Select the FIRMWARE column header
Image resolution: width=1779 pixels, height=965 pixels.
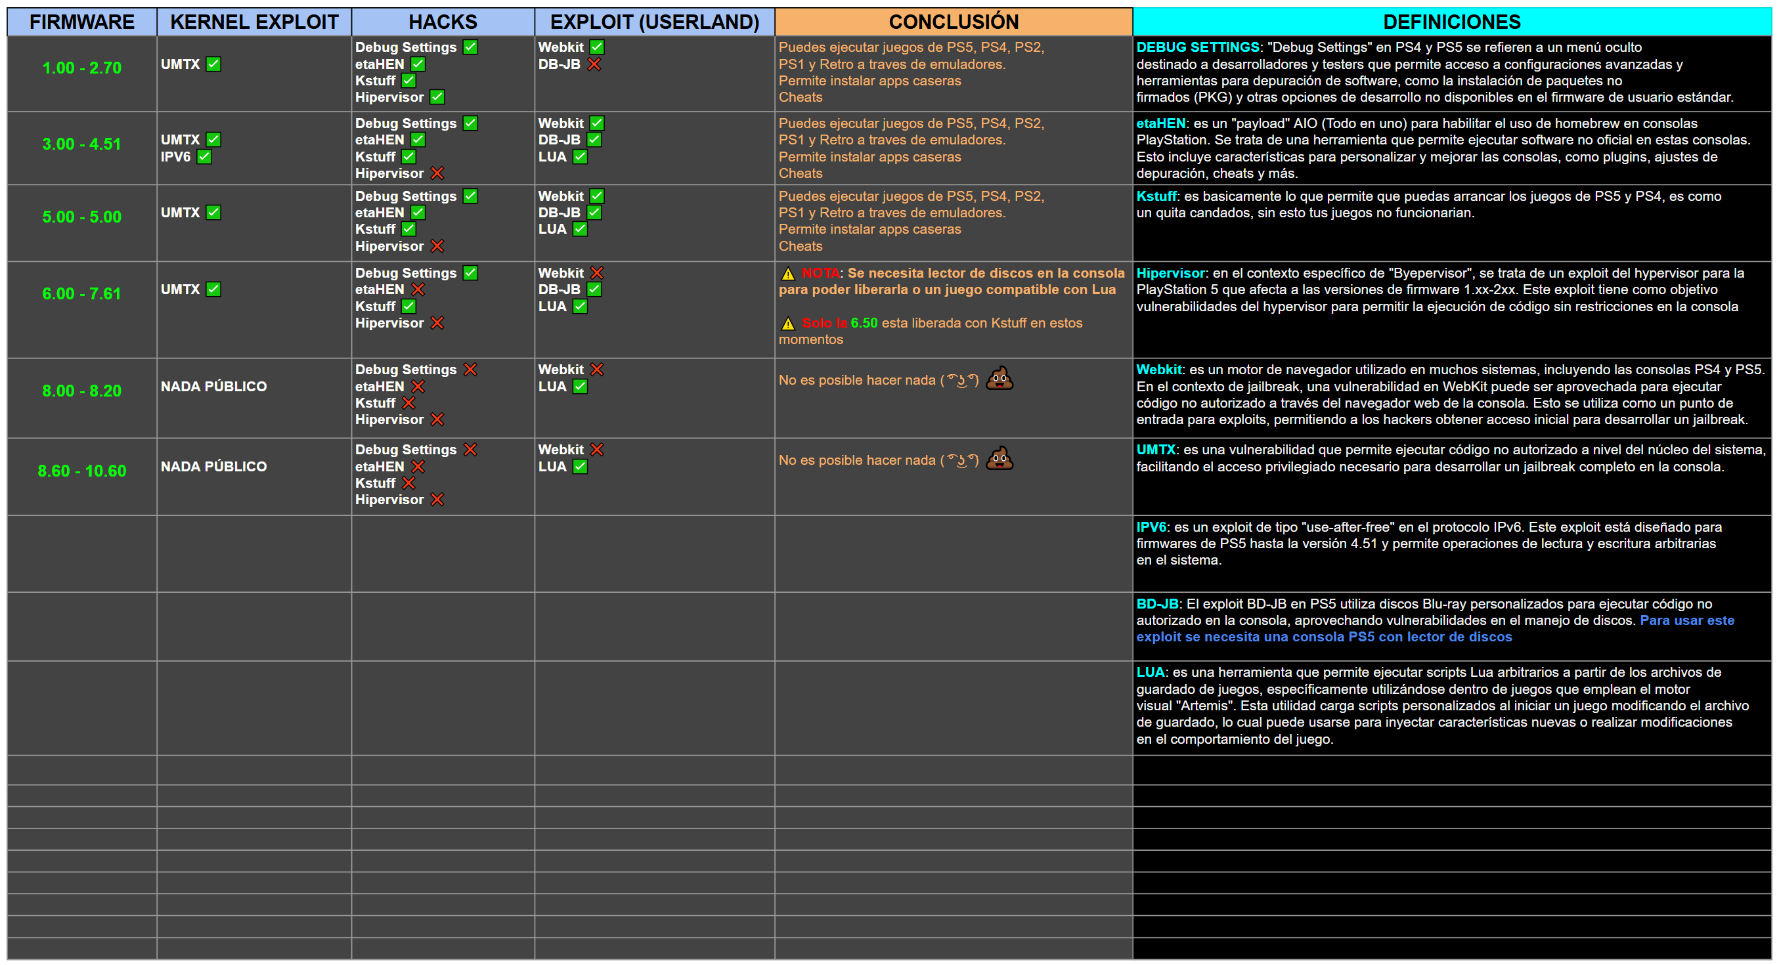82,22
